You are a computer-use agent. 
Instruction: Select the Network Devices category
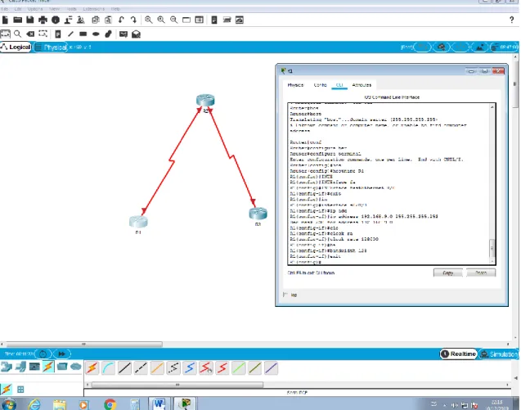pos(7,367)
